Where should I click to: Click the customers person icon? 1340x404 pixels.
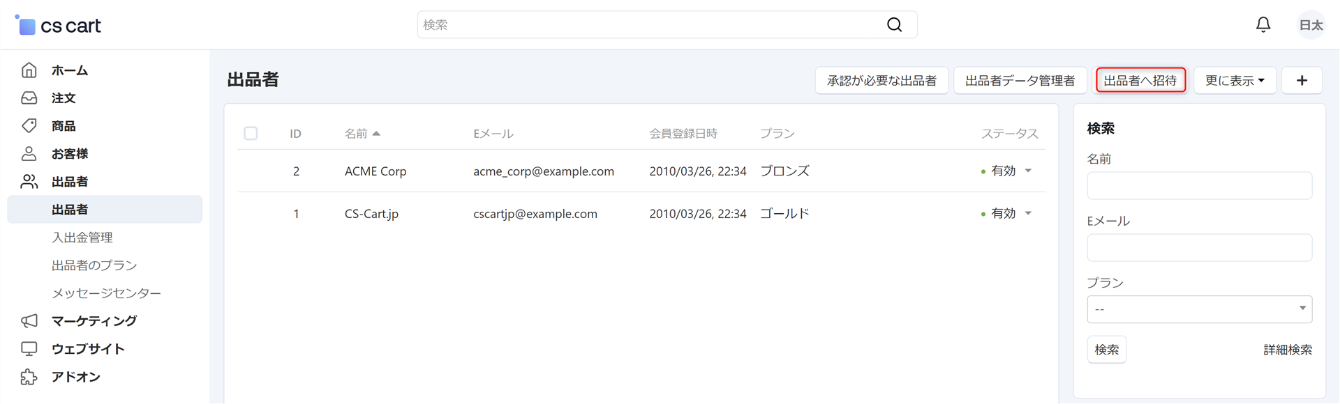point(29,154)
